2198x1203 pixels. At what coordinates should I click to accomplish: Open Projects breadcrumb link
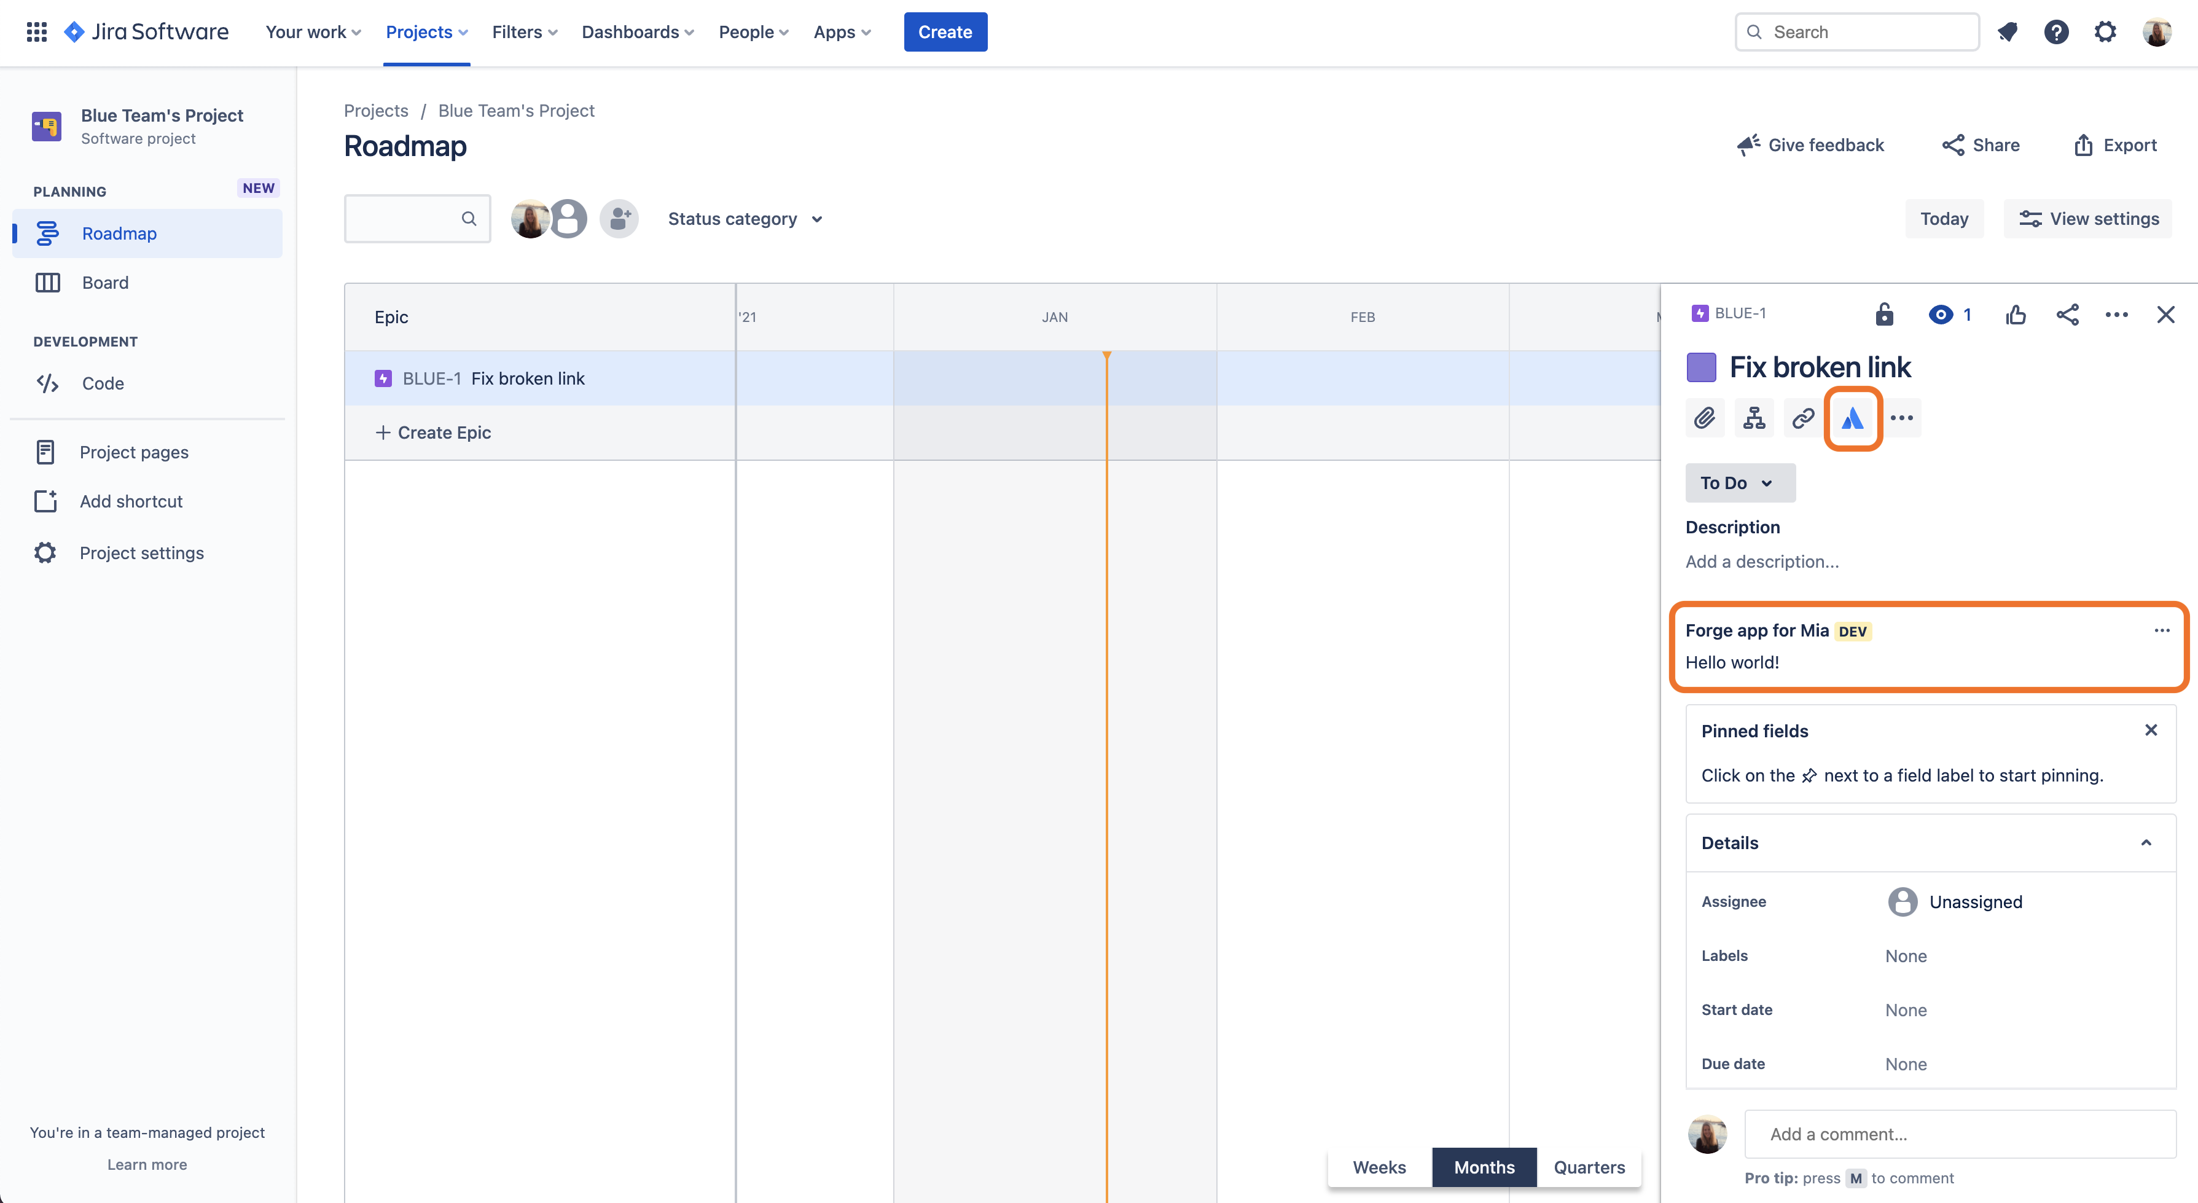point(375,110)
